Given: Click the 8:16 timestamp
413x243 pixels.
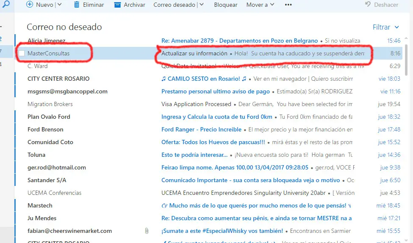Looking at the screenshot, I should click(x=395, y=53).
